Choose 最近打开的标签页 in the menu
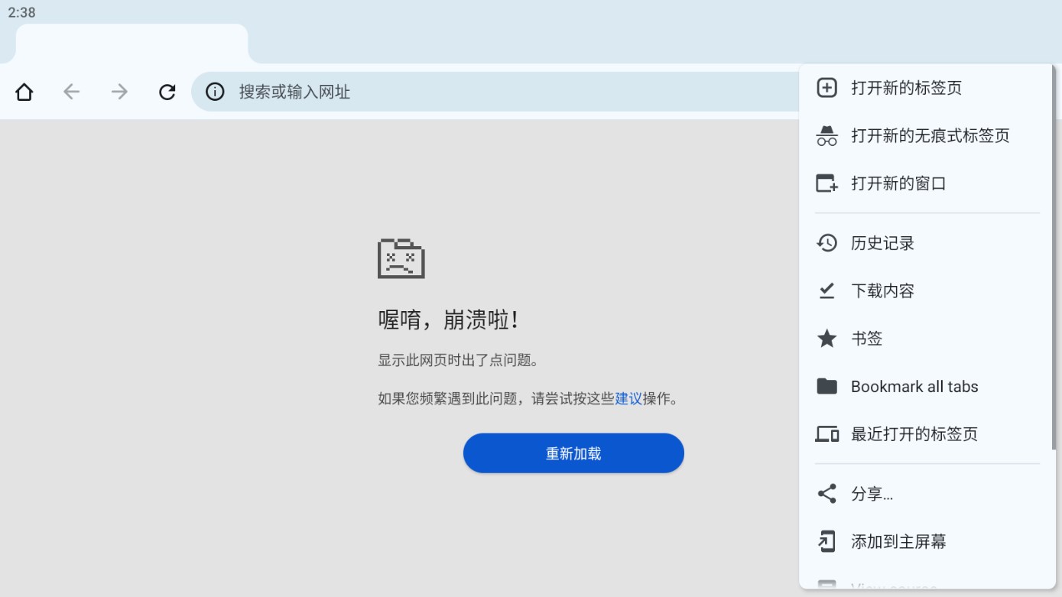Viewport: 1062px width, 597px height. [914, 433]
